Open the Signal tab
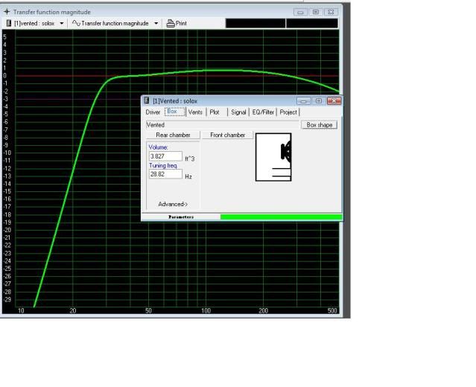476x387 pixels. coord(238,112)
